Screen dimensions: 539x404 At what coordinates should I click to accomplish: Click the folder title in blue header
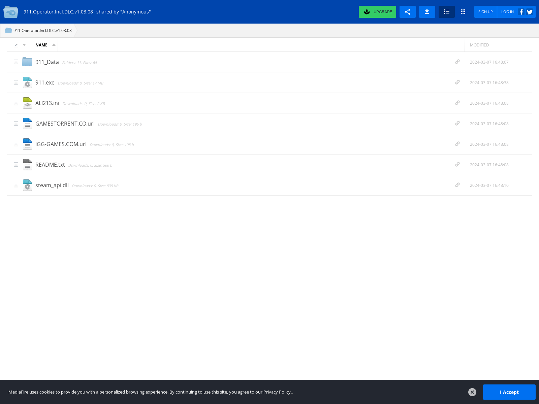[58, 12]
